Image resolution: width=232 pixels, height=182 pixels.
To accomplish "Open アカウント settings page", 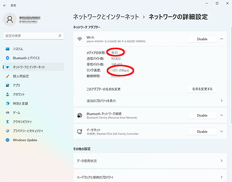I will click(33, 94).
